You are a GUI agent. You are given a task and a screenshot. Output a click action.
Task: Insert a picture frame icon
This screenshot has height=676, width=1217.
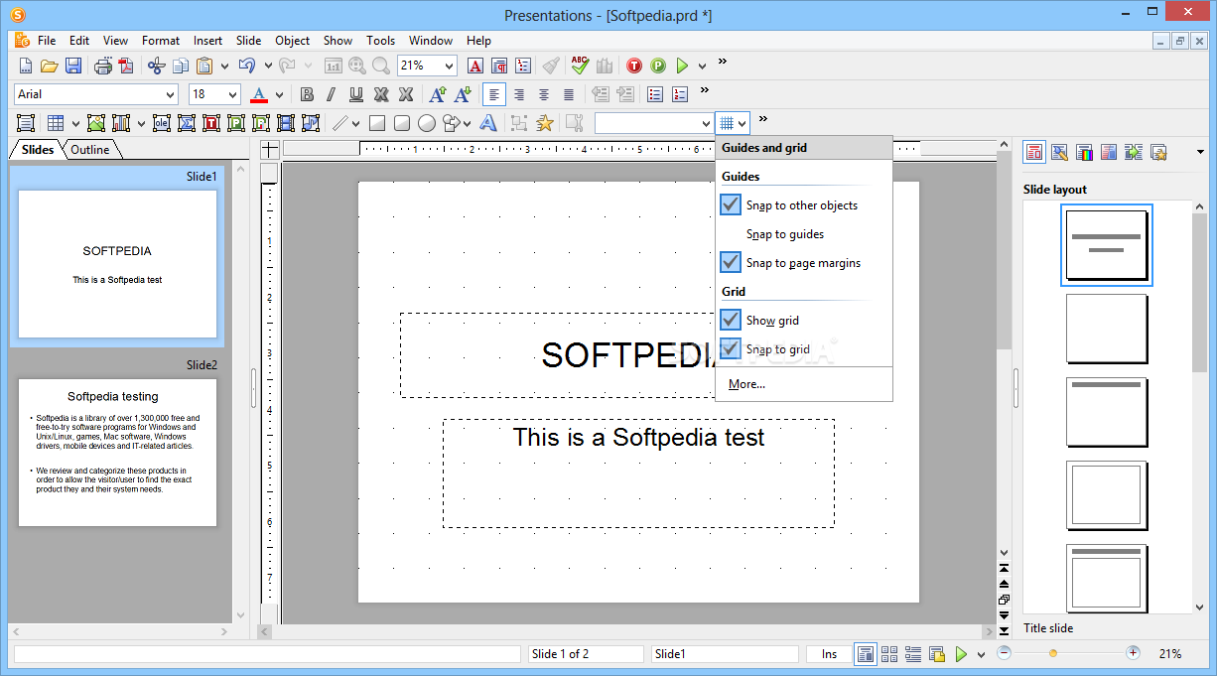[96, 123]
